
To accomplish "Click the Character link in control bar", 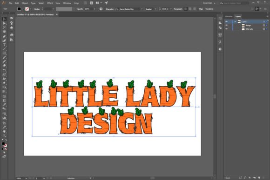I will pyautogui.click(x=109, y=9).
